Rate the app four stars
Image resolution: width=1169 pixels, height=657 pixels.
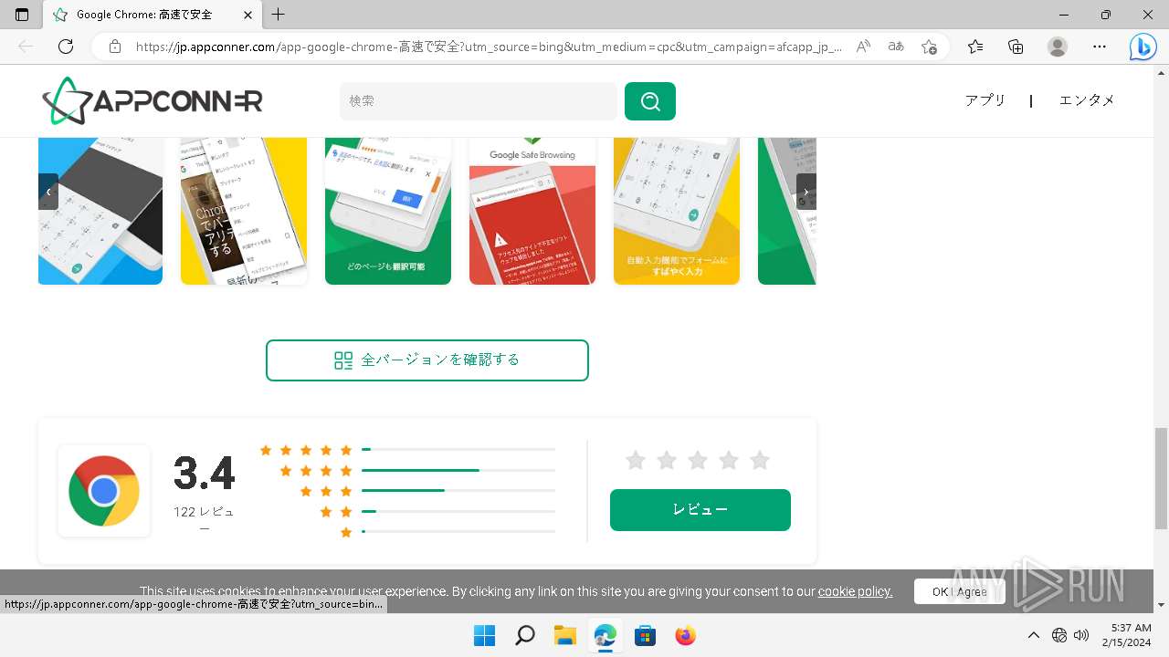tap(729, 461)
